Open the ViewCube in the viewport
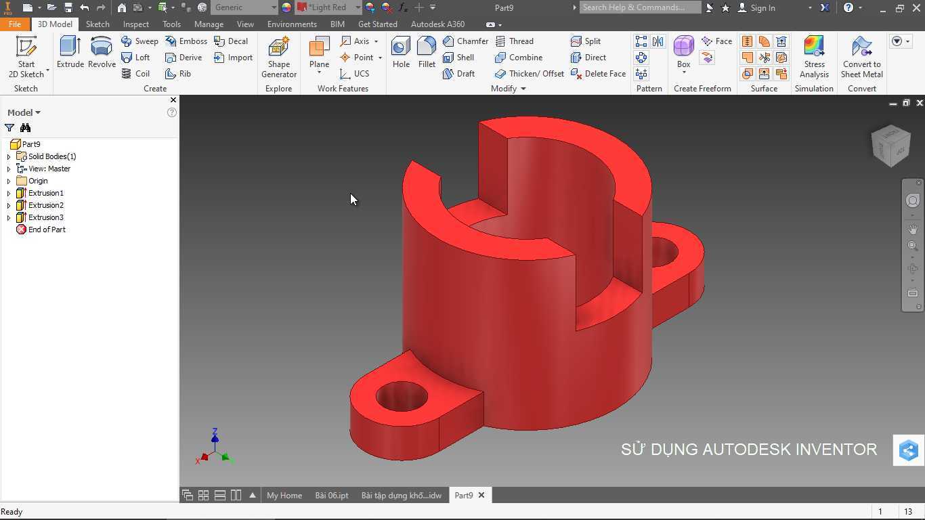The width and height of the screenshot is (925, 520). (890, 146)
